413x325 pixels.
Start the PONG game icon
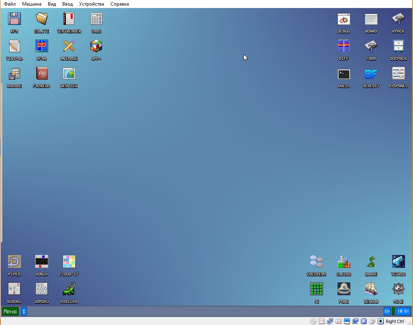[x=344, y=289]
